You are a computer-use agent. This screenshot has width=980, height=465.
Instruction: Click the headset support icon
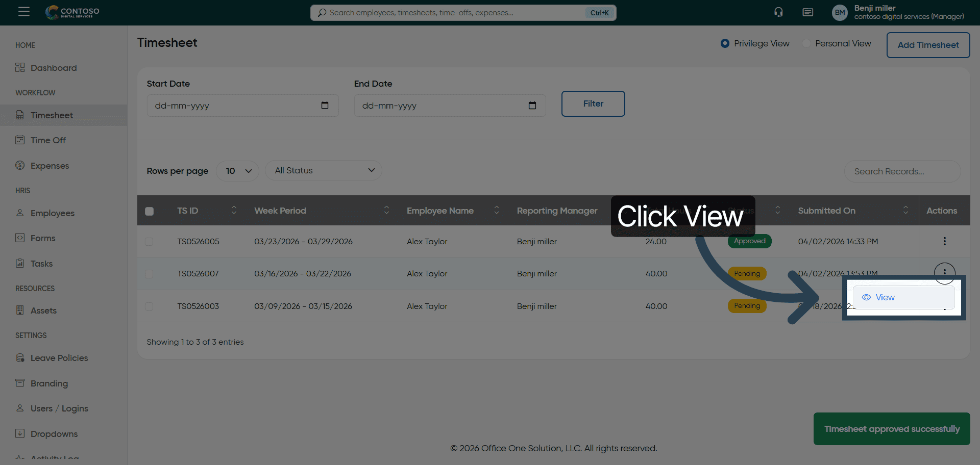(778, 12)
